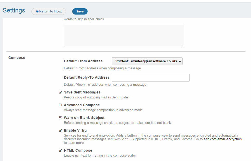Click the Enable Virtru label text

click(x=75, y=130)
